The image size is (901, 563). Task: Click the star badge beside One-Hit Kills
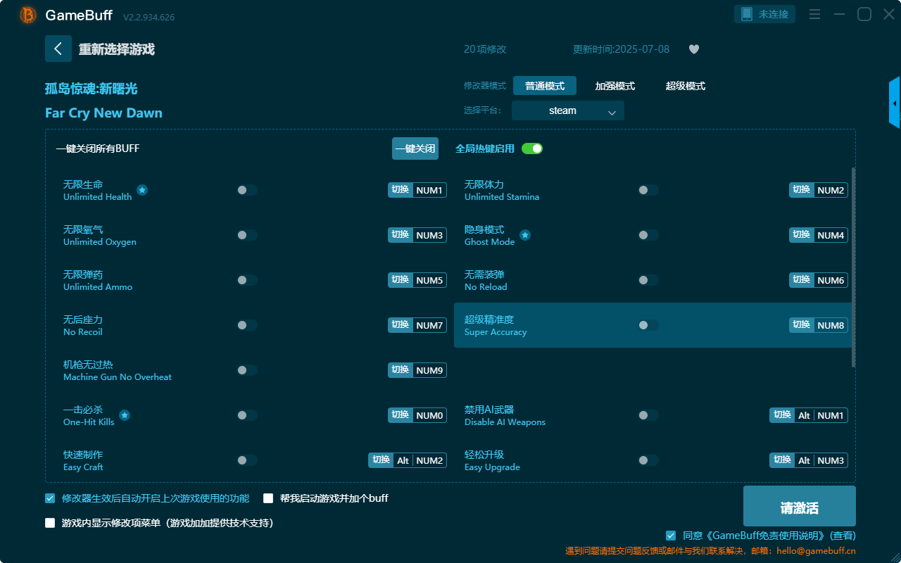click(125, 415)
